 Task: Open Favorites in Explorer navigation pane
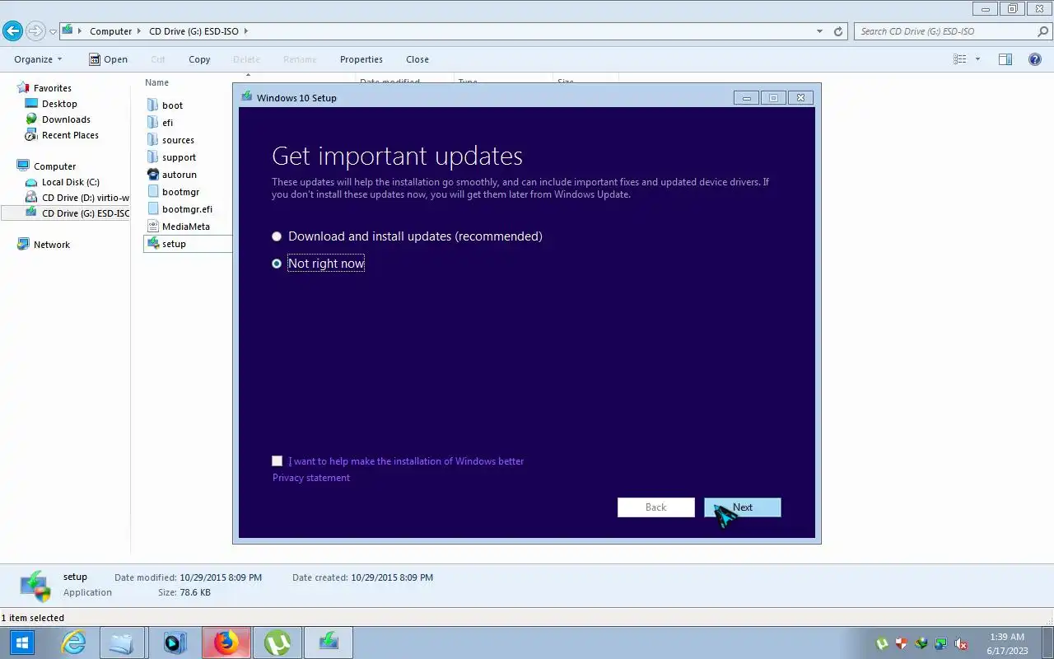coord(52,88)
